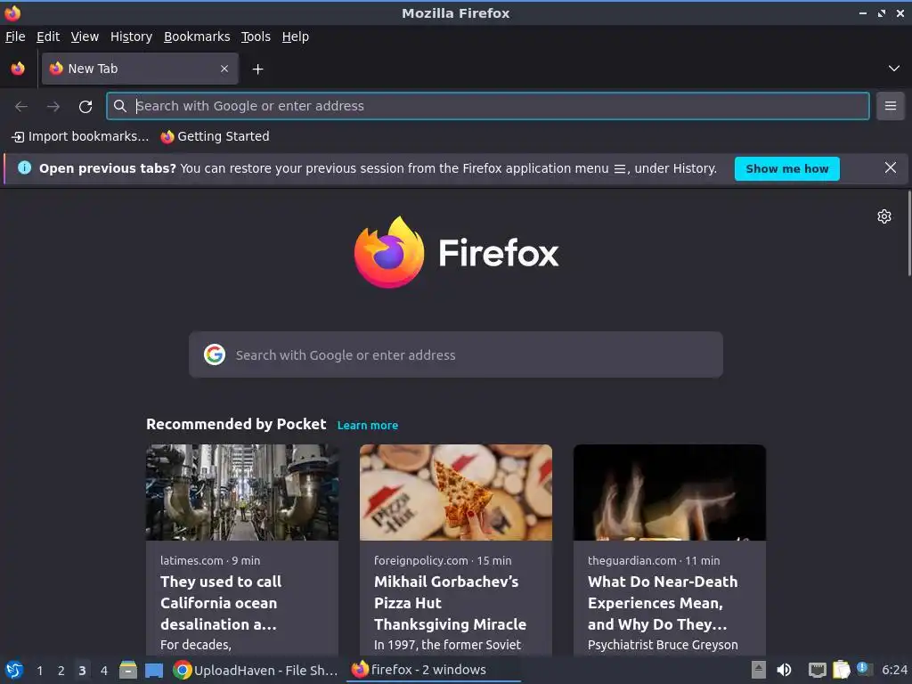Click the Google logo in search box
This screenshot has width=912, height=684.
[215, 354]
